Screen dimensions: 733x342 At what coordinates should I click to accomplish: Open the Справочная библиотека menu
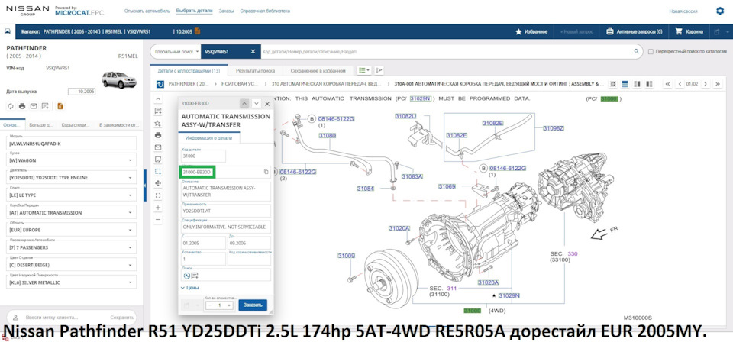[265, 11]
